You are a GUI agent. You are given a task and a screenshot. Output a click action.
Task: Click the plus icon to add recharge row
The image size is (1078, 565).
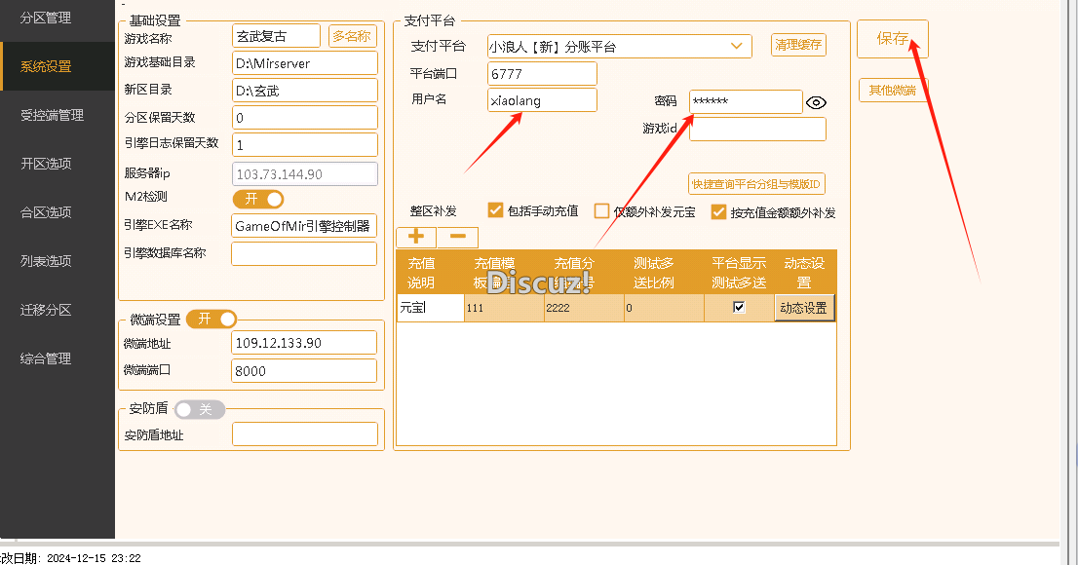415,237
